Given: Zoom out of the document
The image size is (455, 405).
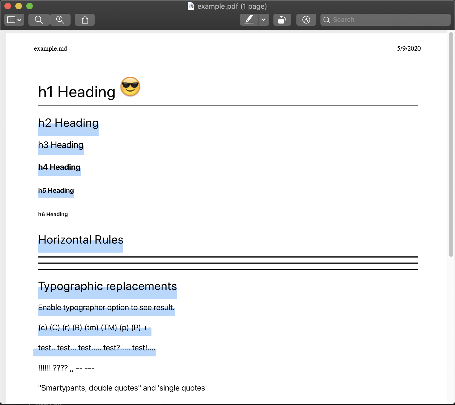Looking at the screenshot, I should 39,19.
